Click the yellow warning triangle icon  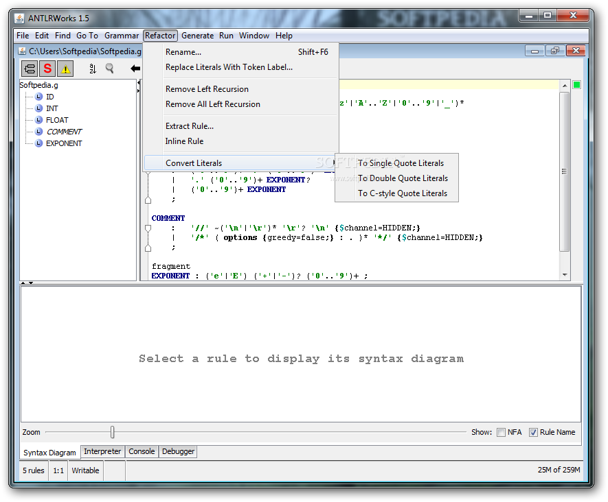pos(65,69)
